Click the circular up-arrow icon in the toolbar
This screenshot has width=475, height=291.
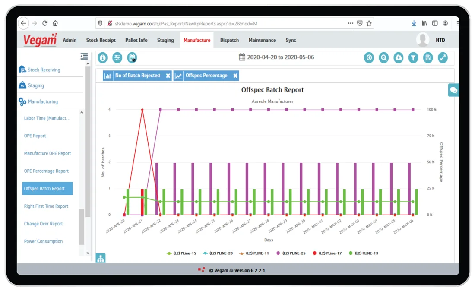click(369, 57)
